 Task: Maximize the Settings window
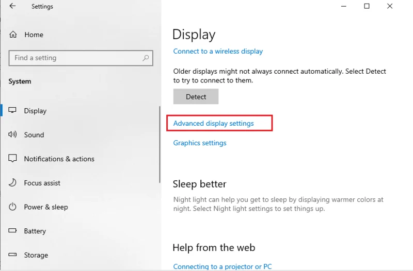[x=367, y=6]
